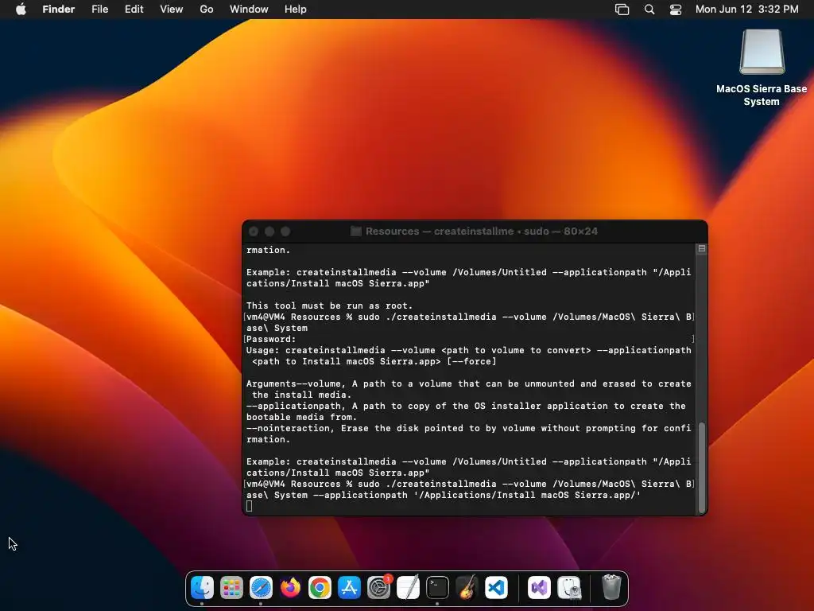This screenshot has height=611, width=814.
Task: Click the first 'rmation.' line at top of Terminal
Action: (269, 250)
